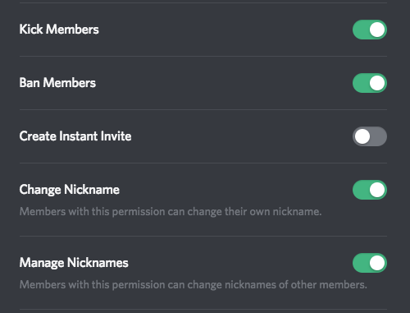This screenshot has width=410, height=313.
Task: Click the Change Nickname permission title
Action: tap(70, 190)
